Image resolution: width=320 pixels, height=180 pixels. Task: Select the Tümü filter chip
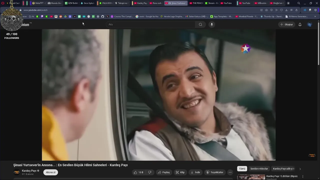[x=242, y=169]
